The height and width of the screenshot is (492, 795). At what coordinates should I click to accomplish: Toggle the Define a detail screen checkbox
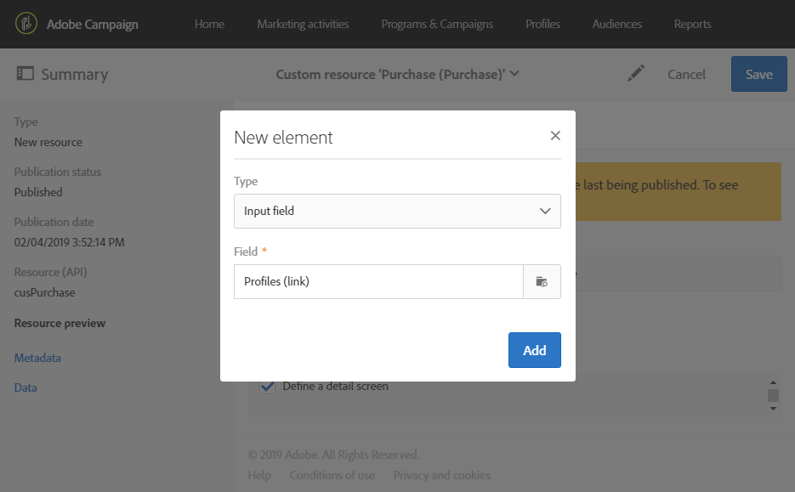[x=268, y=387]
